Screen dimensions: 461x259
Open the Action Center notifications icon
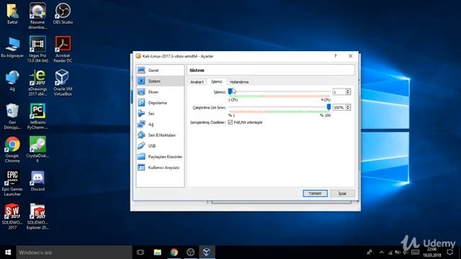point(449,253)
